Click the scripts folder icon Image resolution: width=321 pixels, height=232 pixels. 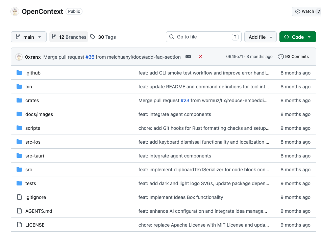[19, 128]
